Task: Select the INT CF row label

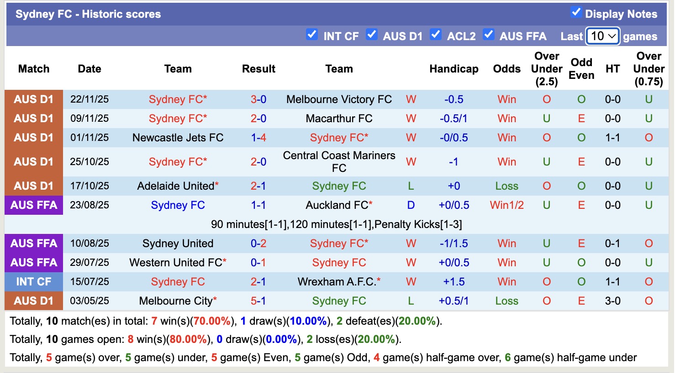Action: click(x=33, y=281)
